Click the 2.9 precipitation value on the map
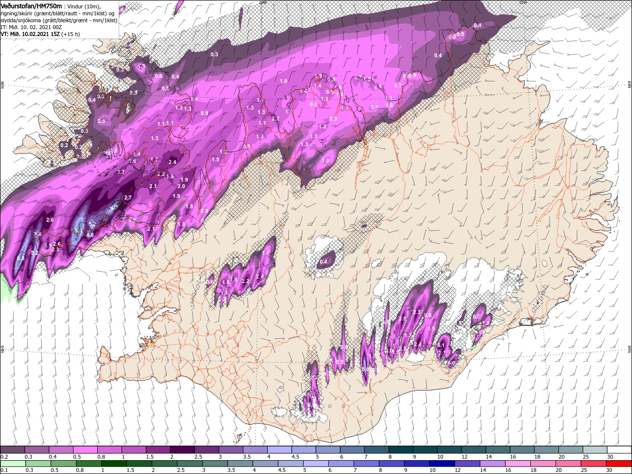Image resolution: width=632 pixels, height=474 pixels. [x=48, y=245]
